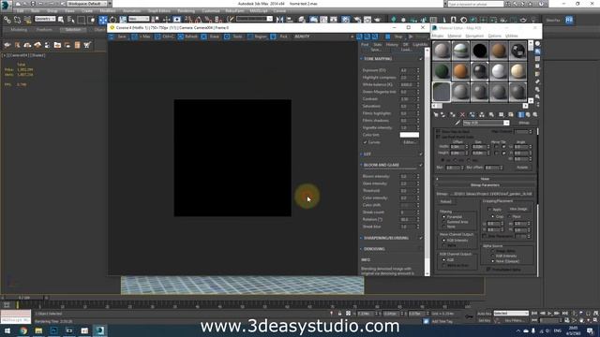Screen dimensions: 600x337
Task: Select the Summed Area filtering radio button
Action: tap(444, 222)
